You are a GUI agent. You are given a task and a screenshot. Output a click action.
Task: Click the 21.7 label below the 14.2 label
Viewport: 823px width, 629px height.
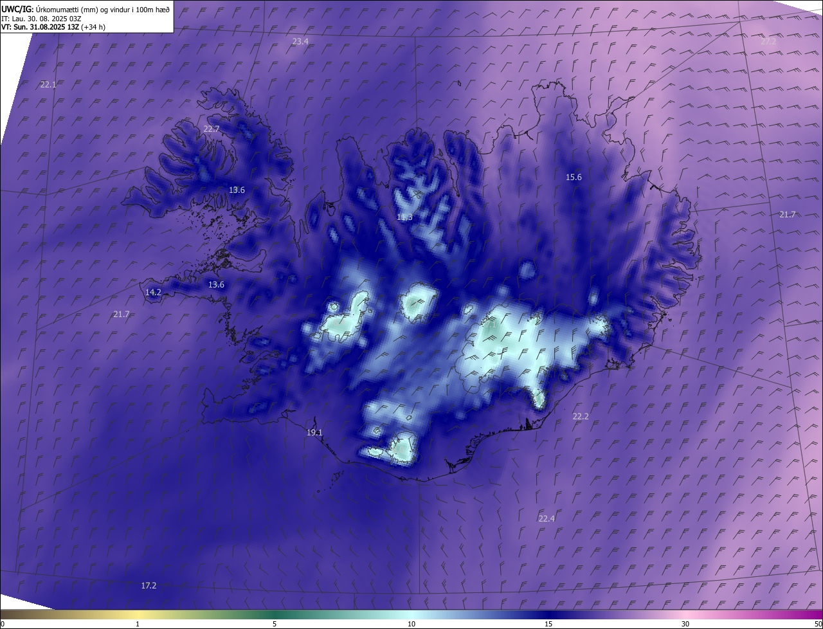(122, 314)
